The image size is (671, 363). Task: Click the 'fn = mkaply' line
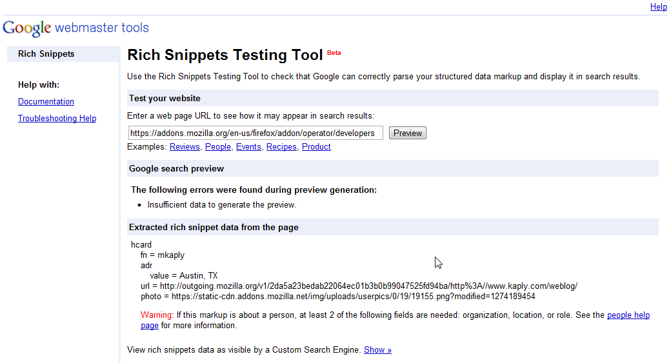coord(162,255)
